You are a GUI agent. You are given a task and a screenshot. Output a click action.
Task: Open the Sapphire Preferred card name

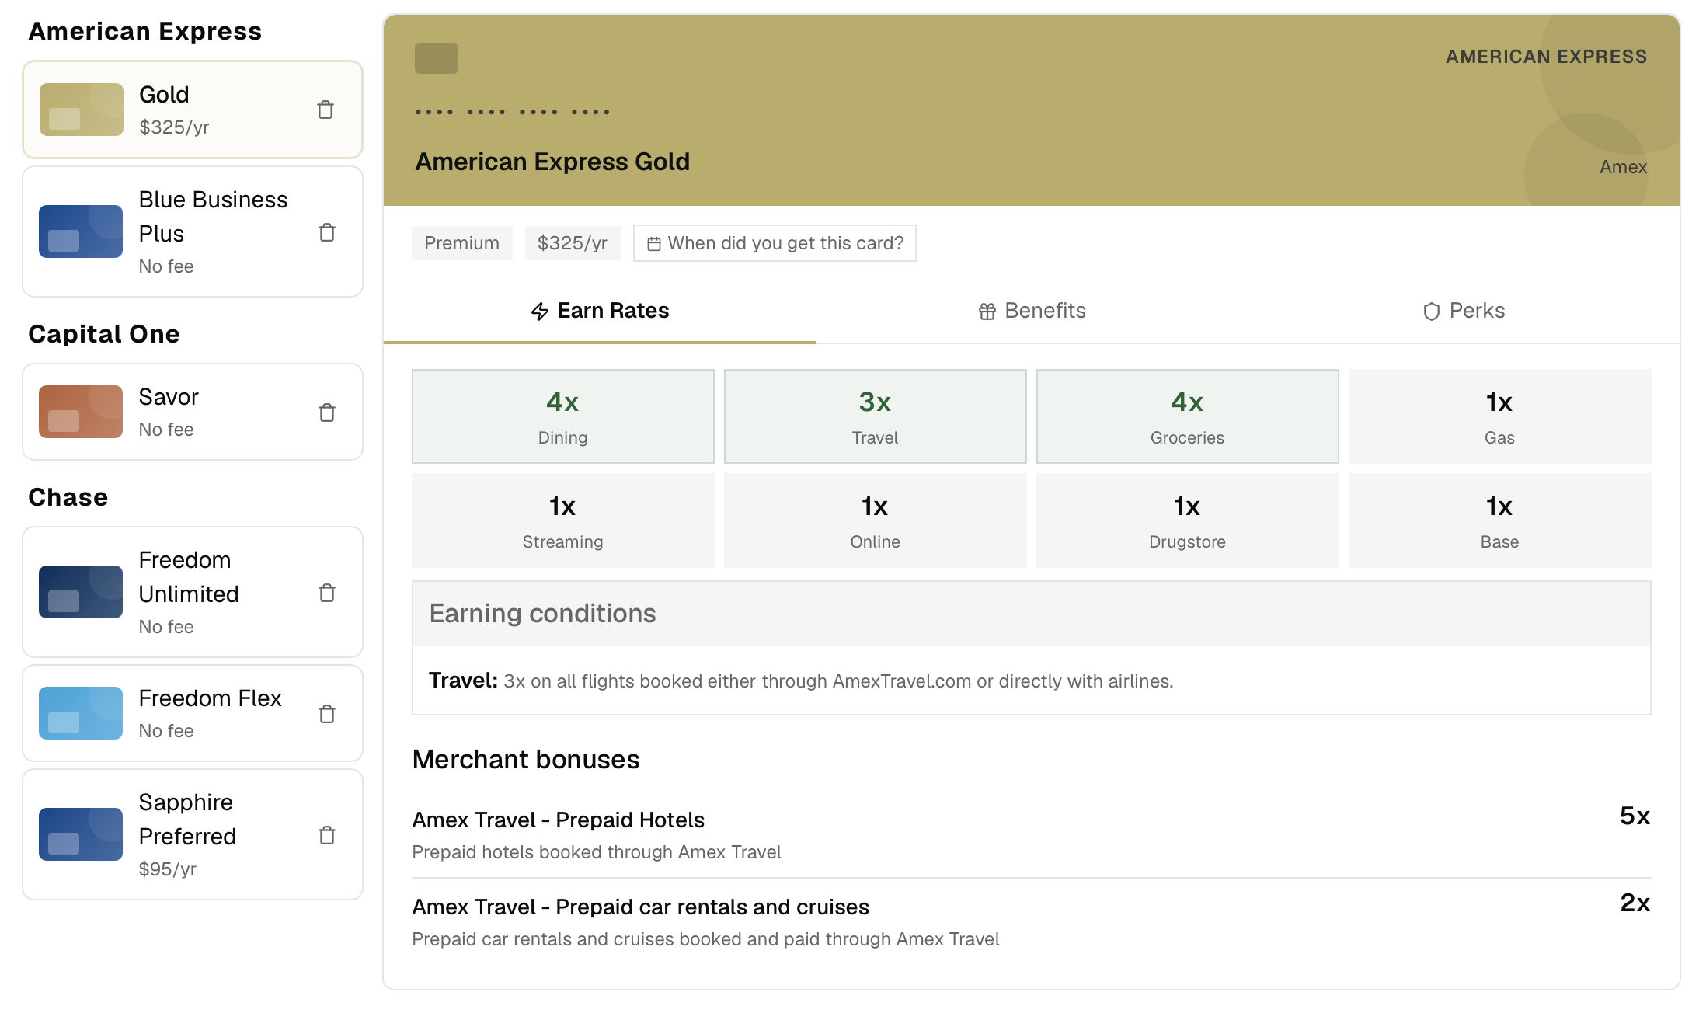[187, 819]
